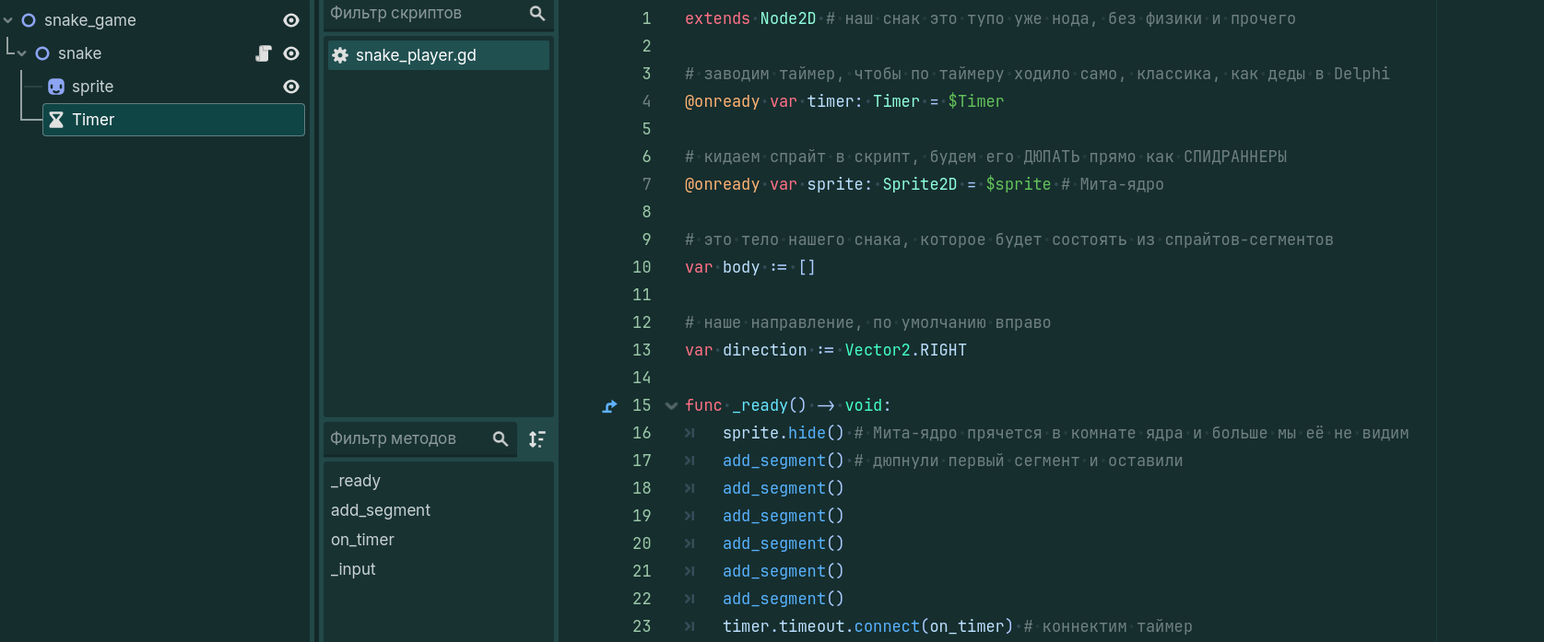Hide the sprite node
The height and width of the screenshot is (642, 1544).
291,87
